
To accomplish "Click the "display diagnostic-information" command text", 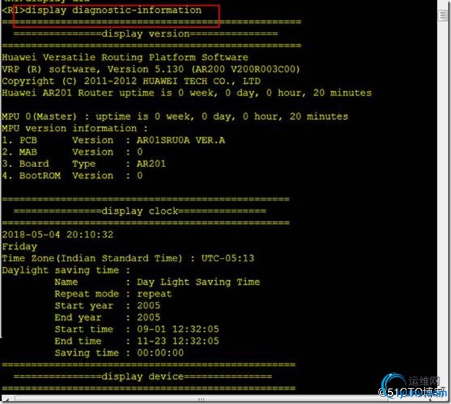I will tap(114, 10).
